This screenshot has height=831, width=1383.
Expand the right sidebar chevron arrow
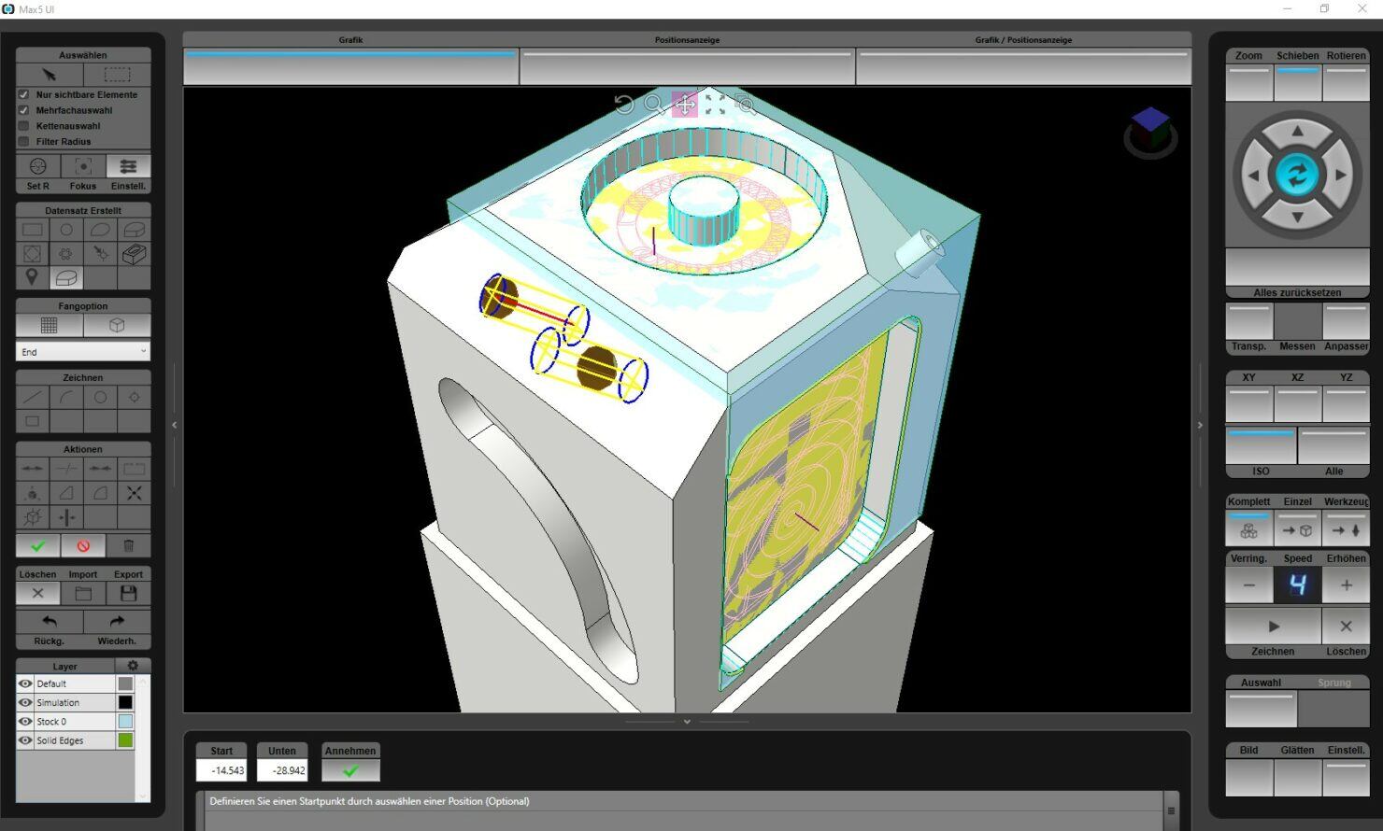1200,424
